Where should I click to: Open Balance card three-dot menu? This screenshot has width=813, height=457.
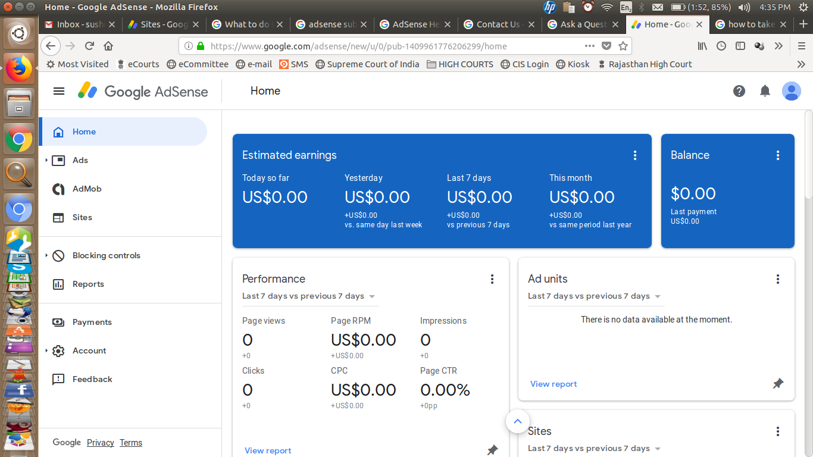tap(778, 155)
